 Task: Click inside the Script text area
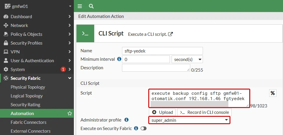coord(199,98)
